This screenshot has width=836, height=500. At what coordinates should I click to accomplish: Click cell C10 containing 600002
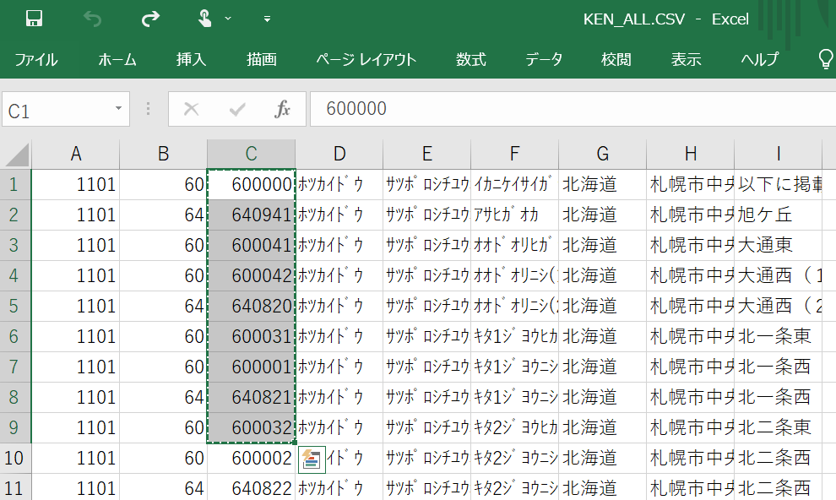tap(251, 458)
